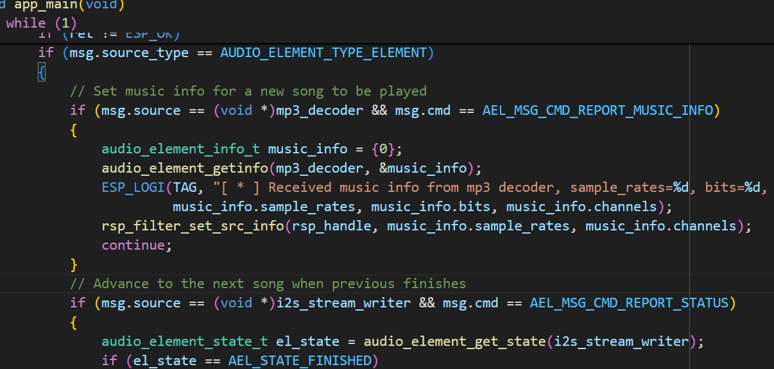Click the AEL_STATE_FINISHED constant
Screen dimensions: 774x369
pos(300,361)
